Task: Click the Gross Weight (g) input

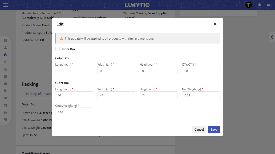Action: (74, 112)
